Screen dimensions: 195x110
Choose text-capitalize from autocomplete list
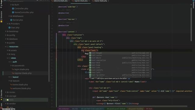pos(120,61)
